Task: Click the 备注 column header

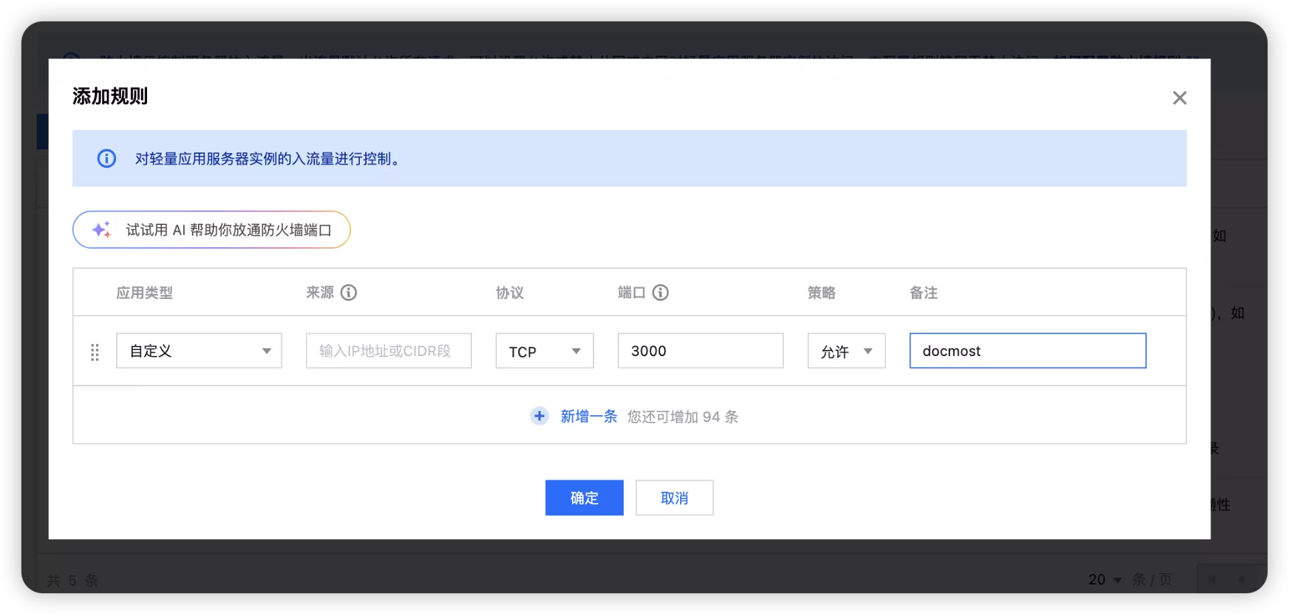Action: pos(923,293)
